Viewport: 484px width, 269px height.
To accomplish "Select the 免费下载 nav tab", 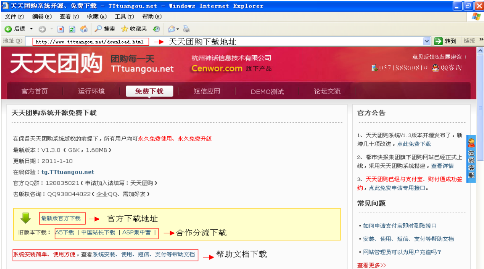I will pos(149,91).
